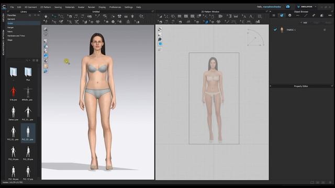
Task: Select Stage in the Library list
Action: tap(10, 40)
